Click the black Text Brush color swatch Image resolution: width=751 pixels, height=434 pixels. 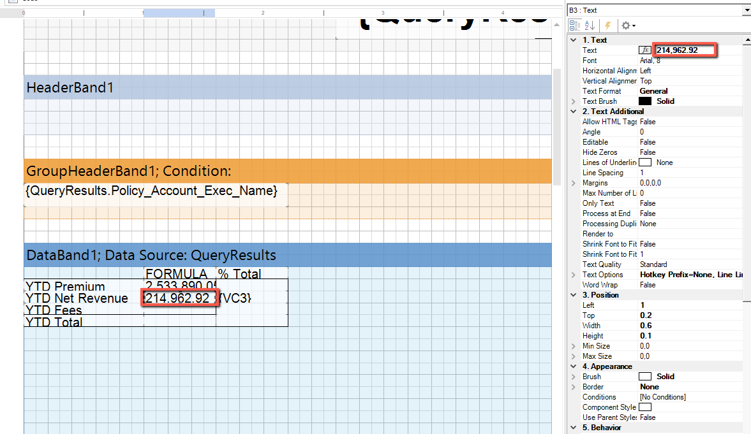[645, 101]
